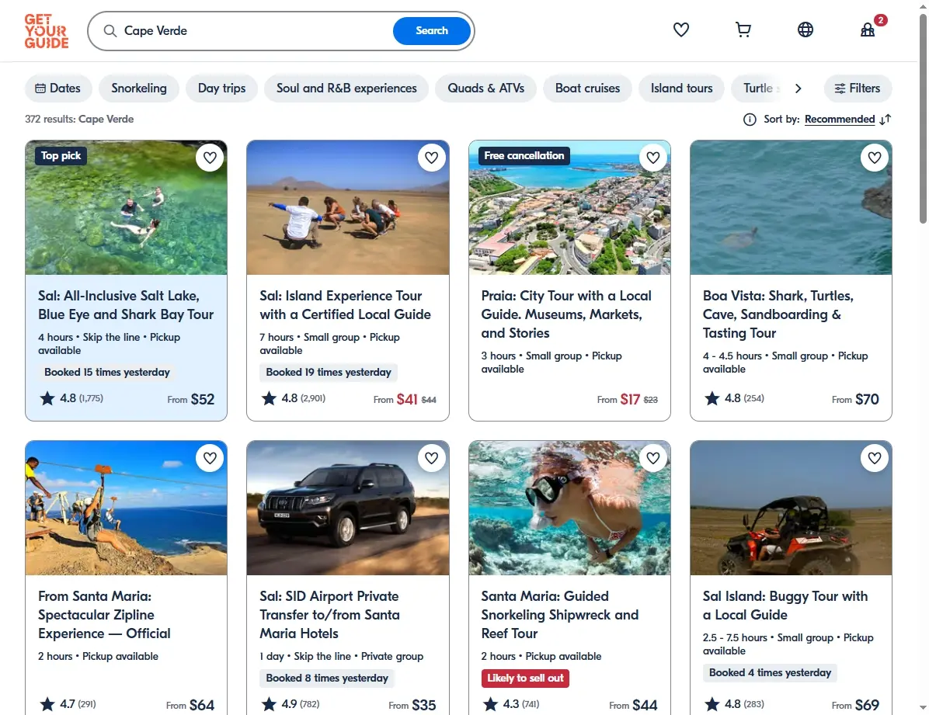The height and width of the screenshot is (715, 929).
Task: Click the $17 Praia tour price
Action: point(630,399)
